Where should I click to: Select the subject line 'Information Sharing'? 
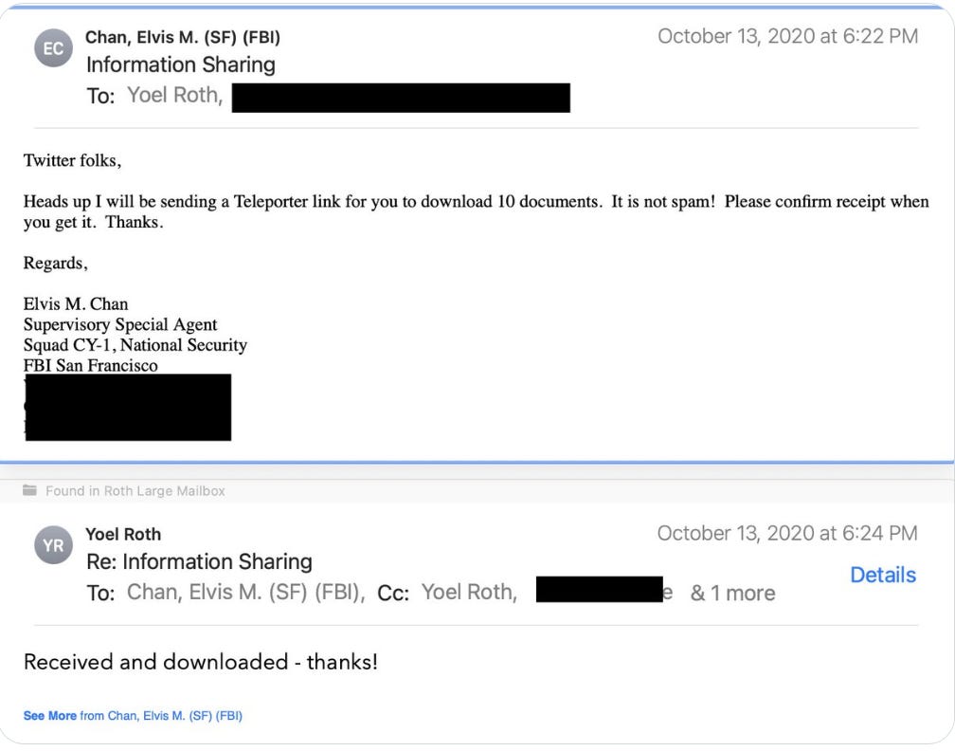tap(181, 64)
